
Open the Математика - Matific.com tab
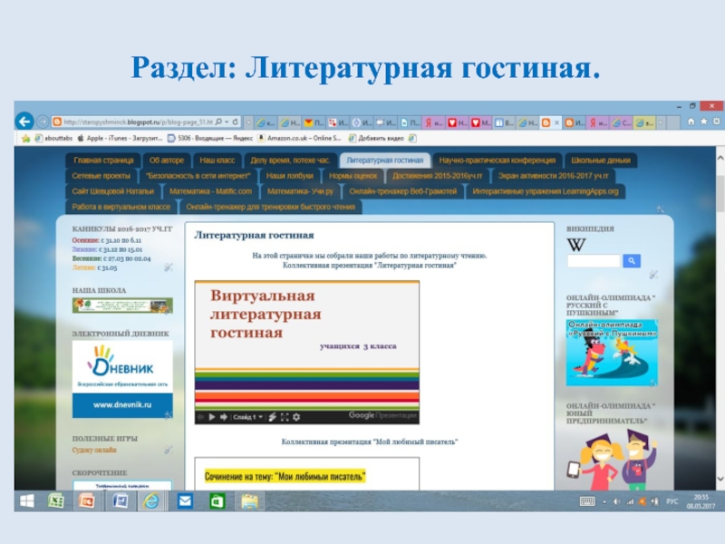click(210, 191)
